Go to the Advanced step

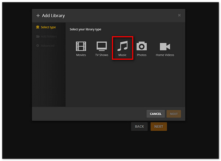[47, 46]
